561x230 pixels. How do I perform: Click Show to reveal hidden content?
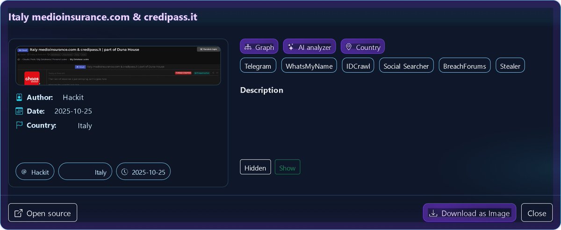(x=288, y=167)
